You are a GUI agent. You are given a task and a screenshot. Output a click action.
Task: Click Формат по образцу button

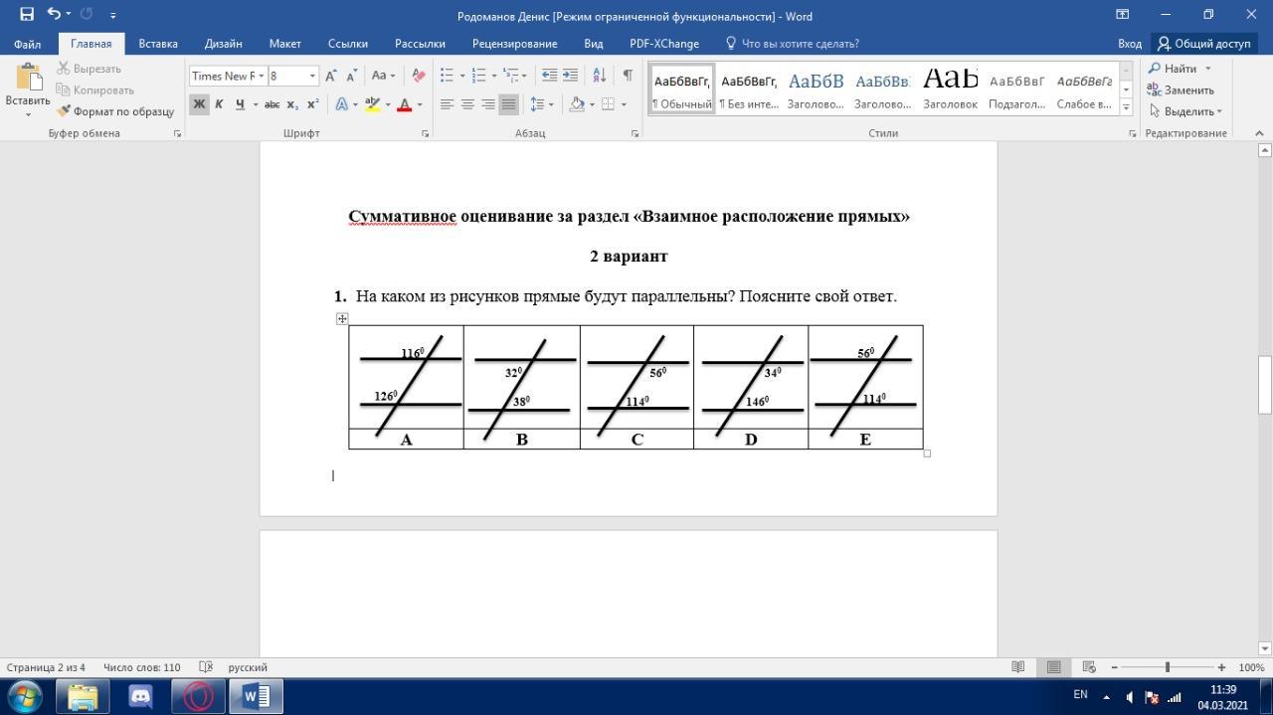(116, 111)
